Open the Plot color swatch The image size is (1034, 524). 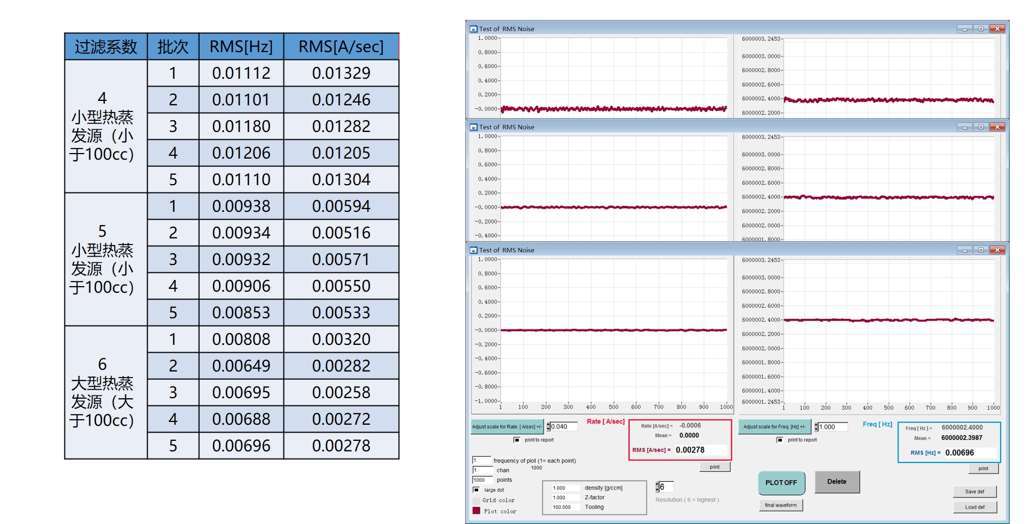[476, 511]
